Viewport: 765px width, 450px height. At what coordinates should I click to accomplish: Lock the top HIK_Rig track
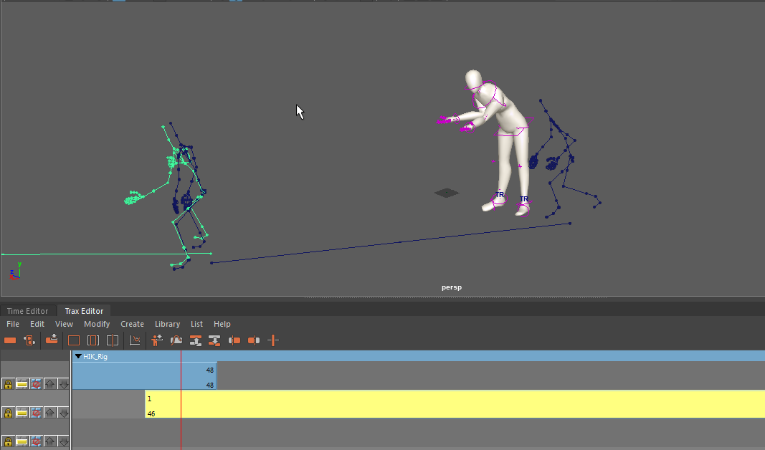8,384
